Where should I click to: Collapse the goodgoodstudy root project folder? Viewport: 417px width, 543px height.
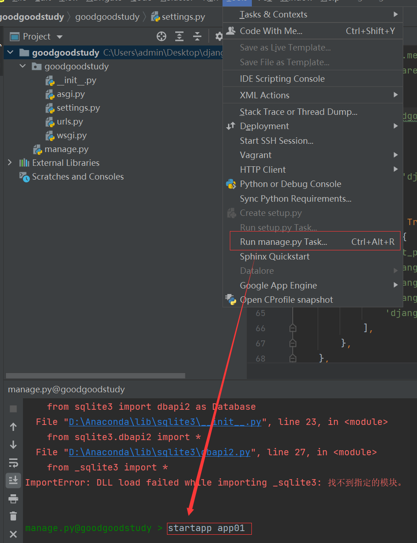[x=11, y=53]
